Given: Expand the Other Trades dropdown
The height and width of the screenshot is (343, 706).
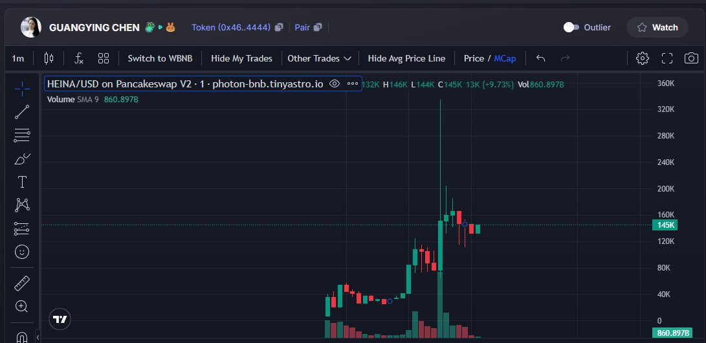Looking at the screenshot, I should pos(319,58).
